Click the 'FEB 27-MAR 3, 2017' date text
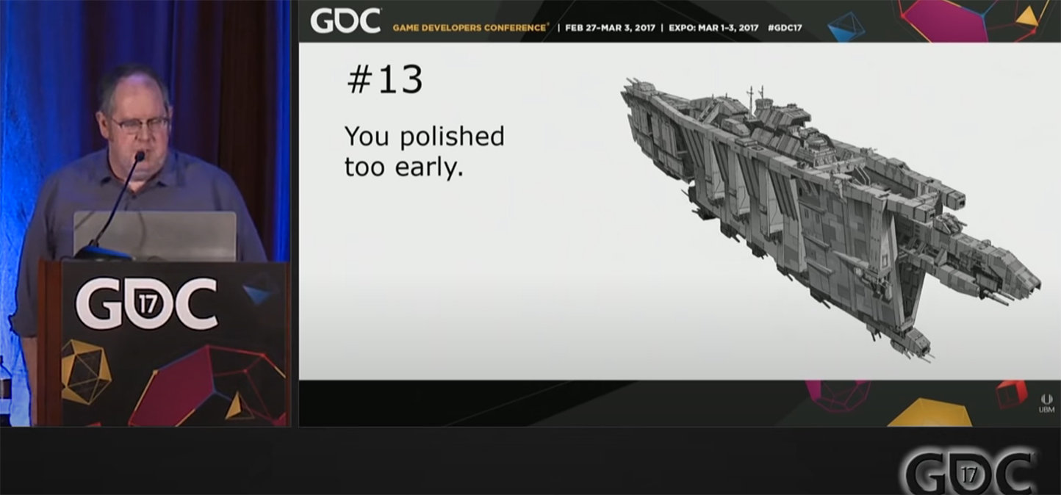This screenshot has width=1061, height=495. (x=609, y=27)
